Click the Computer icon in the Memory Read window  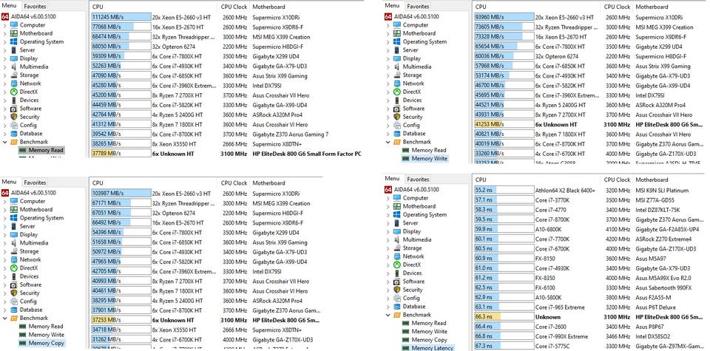tap(13, 25)
